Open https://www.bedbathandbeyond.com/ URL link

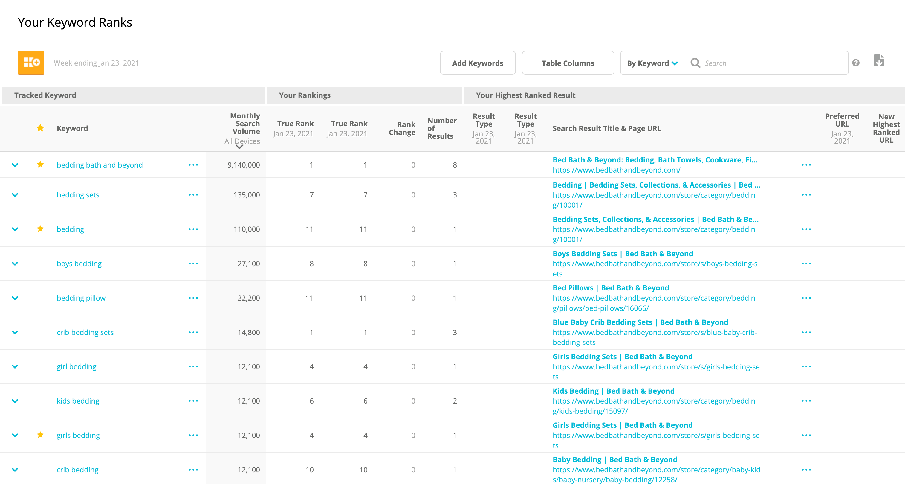pos(616,170)
